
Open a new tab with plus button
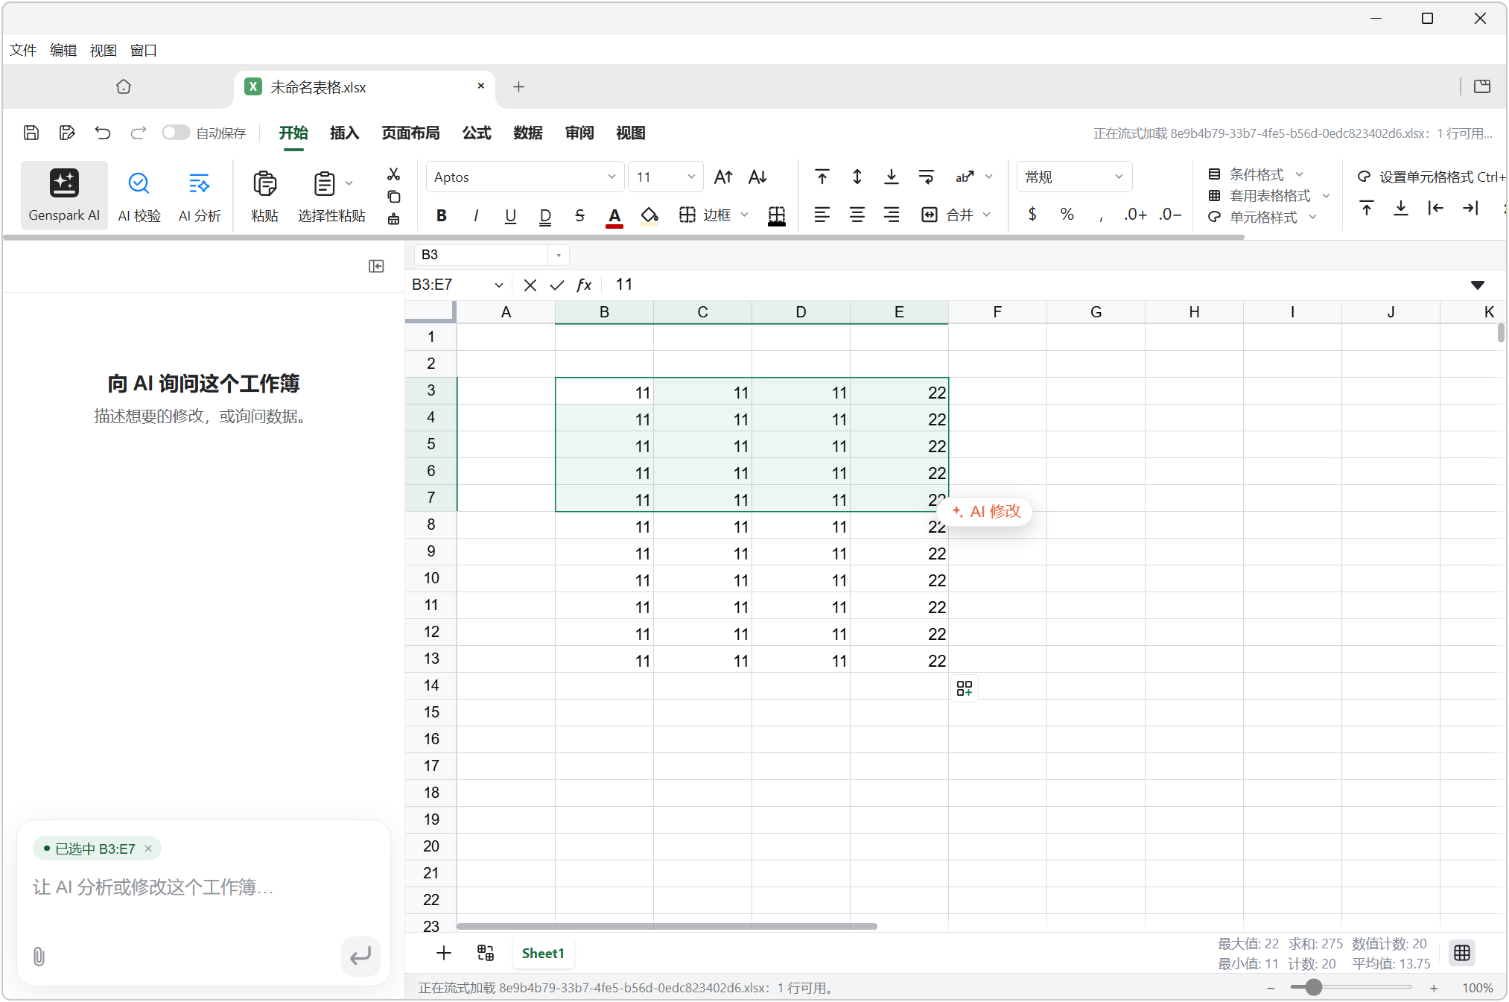pyautogui.click(x=519, y=87)
